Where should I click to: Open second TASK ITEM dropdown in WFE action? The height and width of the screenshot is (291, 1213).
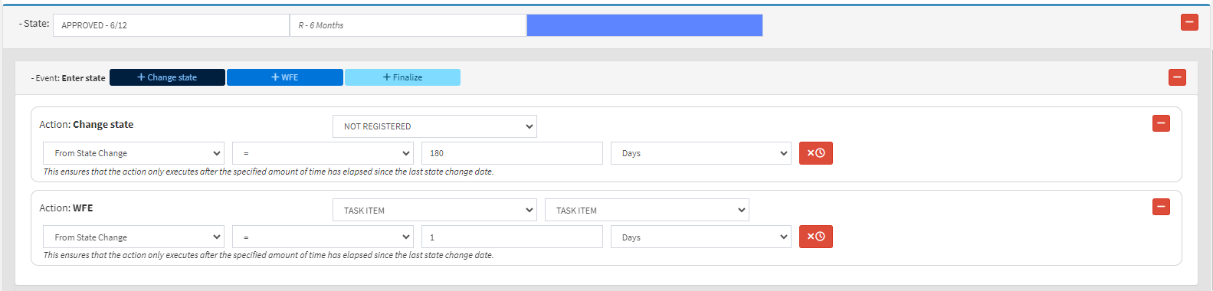point(647,210)
